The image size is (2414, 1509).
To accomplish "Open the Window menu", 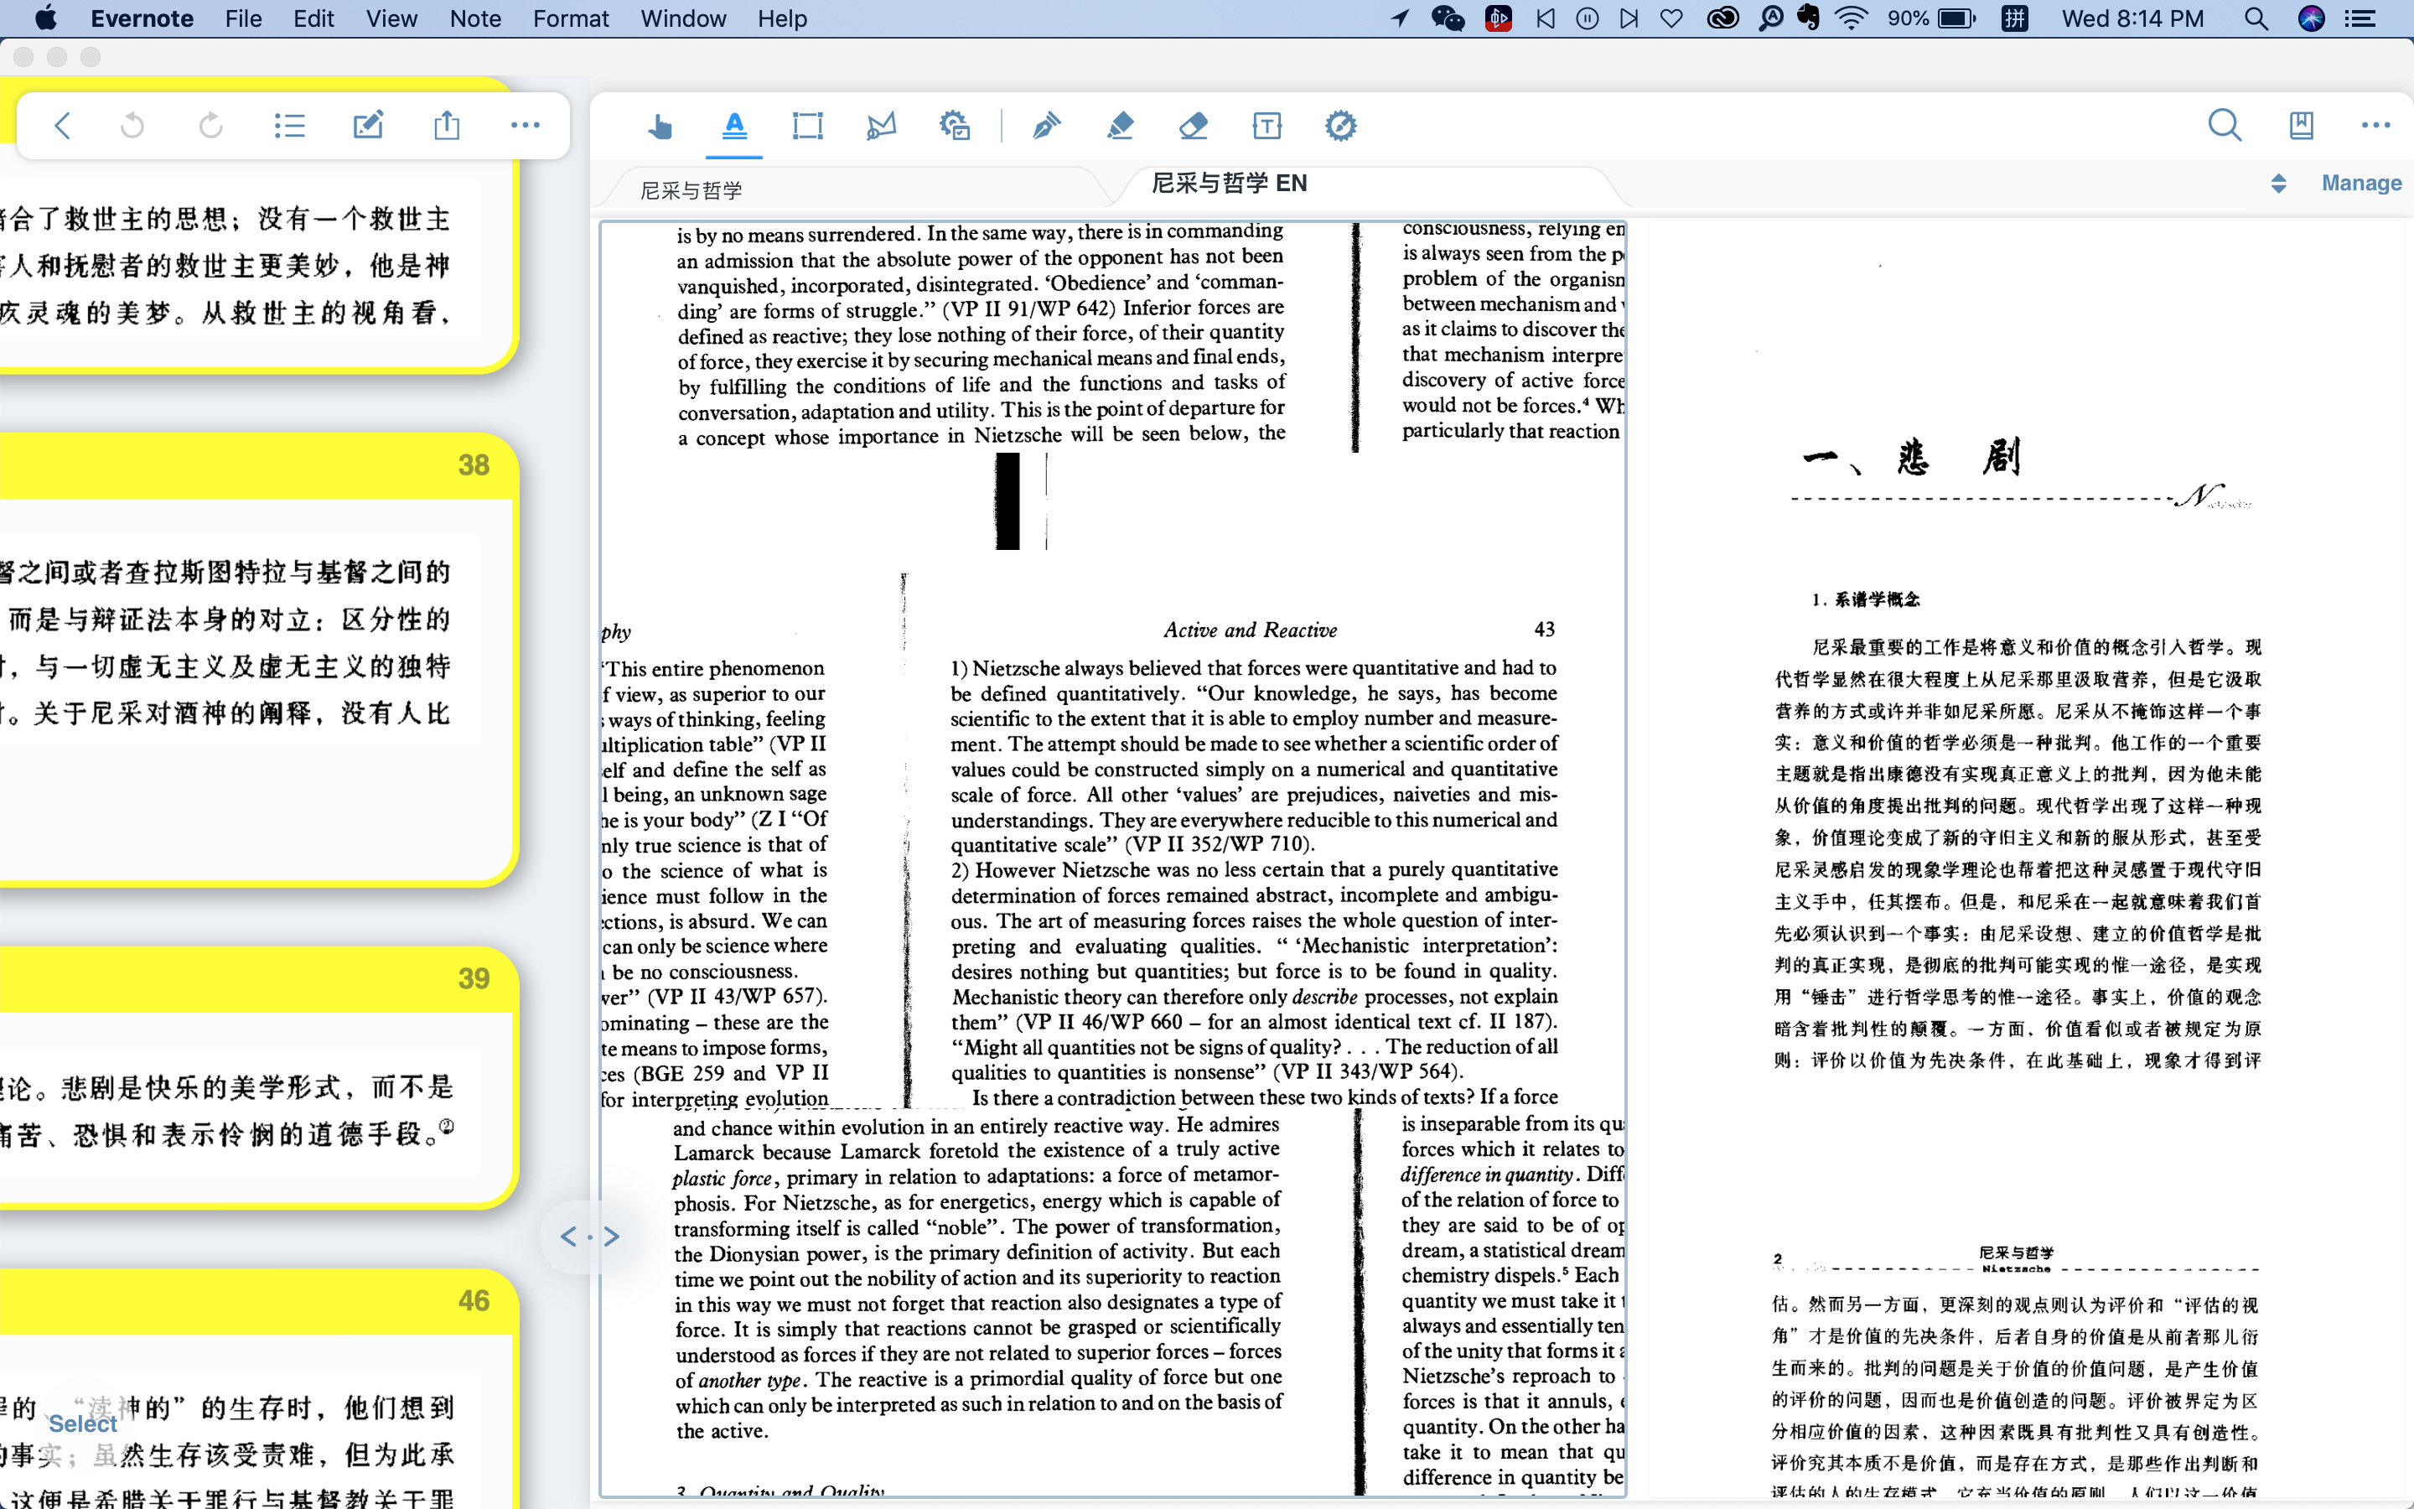I will 683,19.
